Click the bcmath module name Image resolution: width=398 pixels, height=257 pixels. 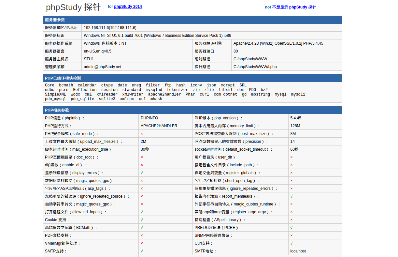coord(66,85)
